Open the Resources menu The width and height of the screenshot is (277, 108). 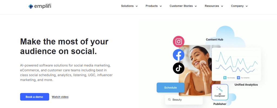214,6
